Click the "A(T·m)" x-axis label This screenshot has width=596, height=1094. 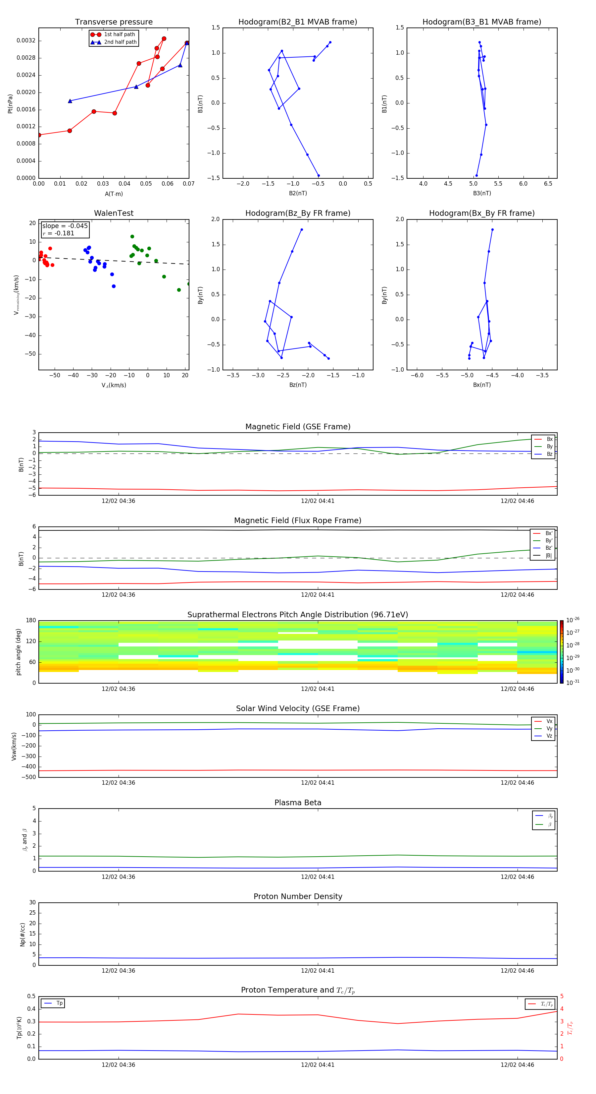coord(114,194)
